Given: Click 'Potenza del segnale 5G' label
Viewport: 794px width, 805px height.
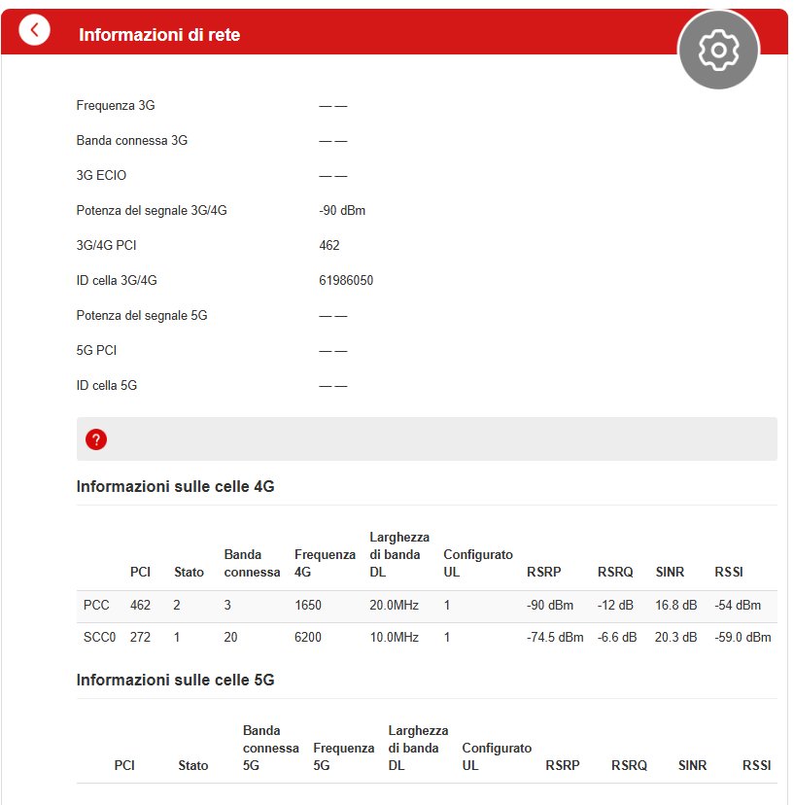Looking at the screenshot, I should [x=142, y=315].
